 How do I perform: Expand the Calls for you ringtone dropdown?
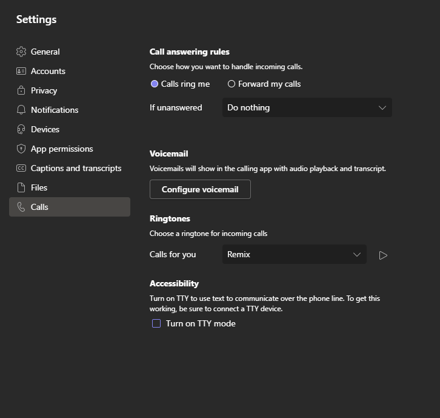[295, 254]
